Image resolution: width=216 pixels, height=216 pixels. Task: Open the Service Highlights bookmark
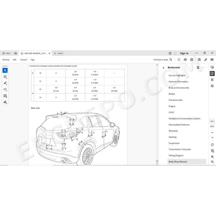click(x=177, y=75)
